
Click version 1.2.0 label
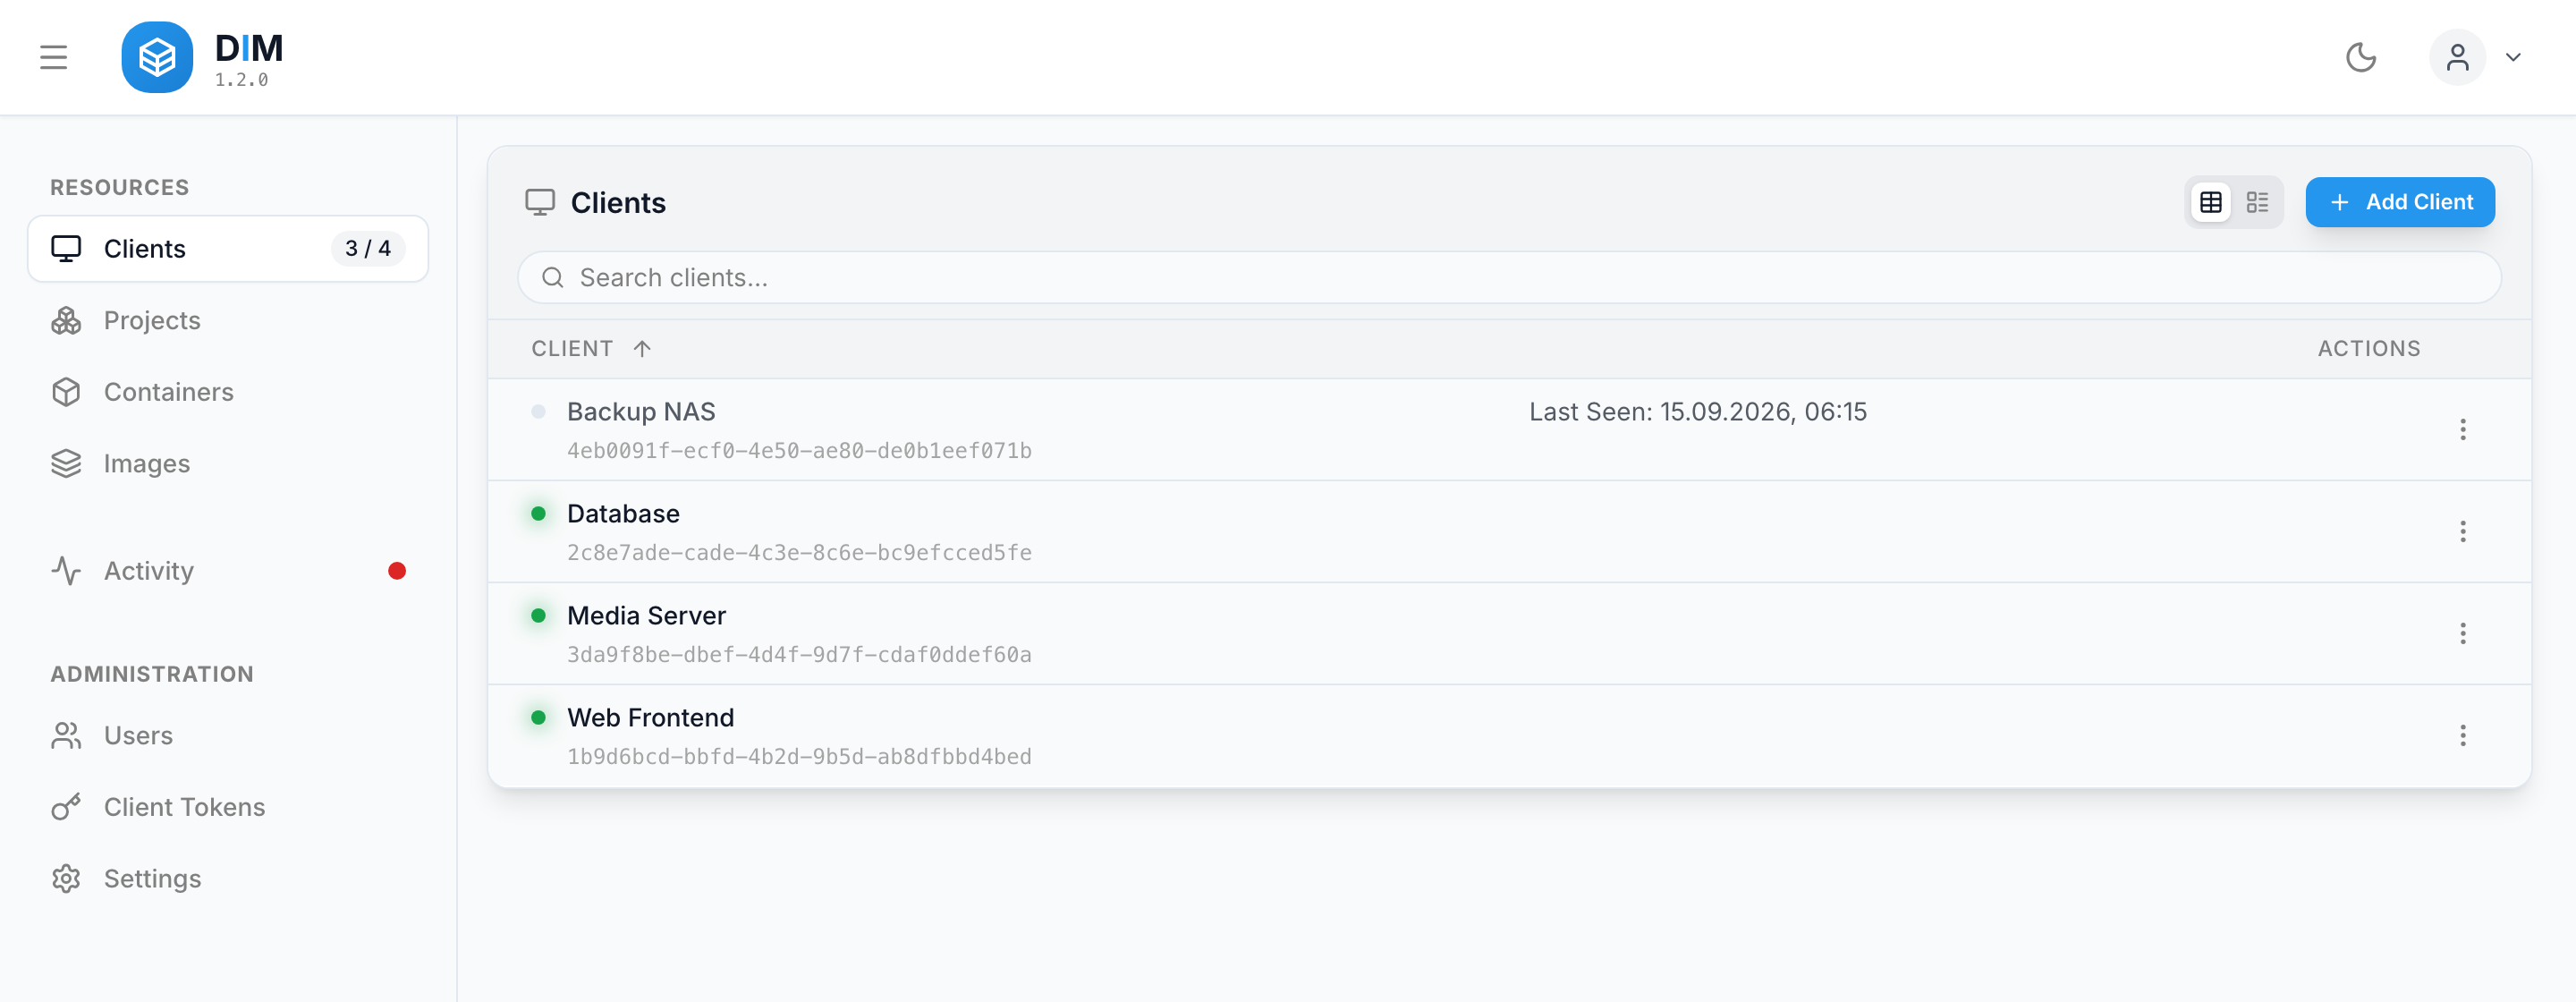tap(241, 80)
